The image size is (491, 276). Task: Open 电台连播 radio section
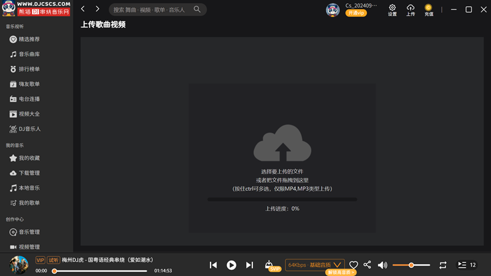click(x=25, y=99)
